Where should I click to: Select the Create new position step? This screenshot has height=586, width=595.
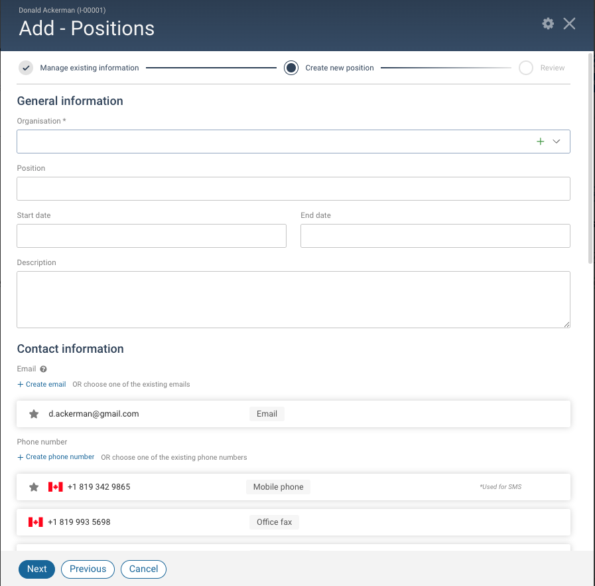click(x=291, y=68)
